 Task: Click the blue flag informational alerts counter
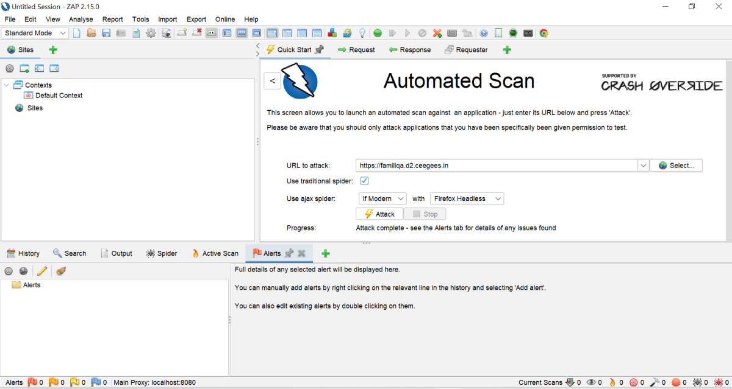point(100,382)
